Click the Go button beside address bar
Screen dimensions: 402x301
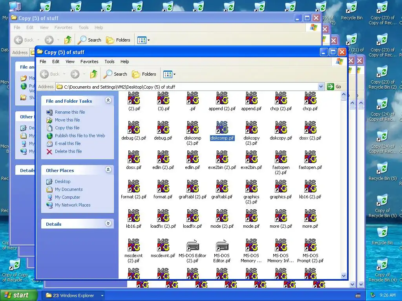tap(334, 87)
